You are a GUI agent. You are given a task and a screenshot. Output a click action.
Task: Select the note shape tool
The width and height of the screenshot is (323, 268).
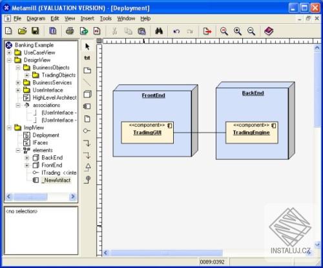click(x=87, y=71)
